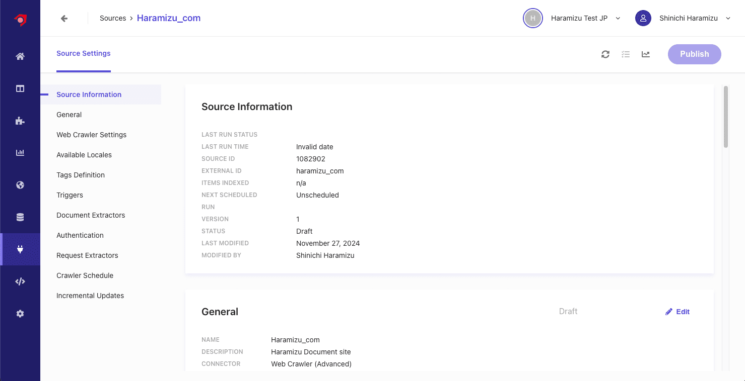Select the plug connectors sidebar icon
The image size is (745, 381).
click(x=20, y=249)
